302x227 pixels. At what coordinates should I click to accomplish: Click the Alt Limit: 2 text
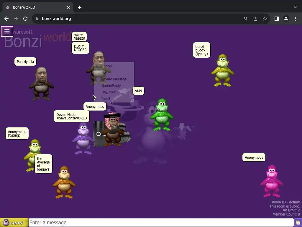click(291, 210)
